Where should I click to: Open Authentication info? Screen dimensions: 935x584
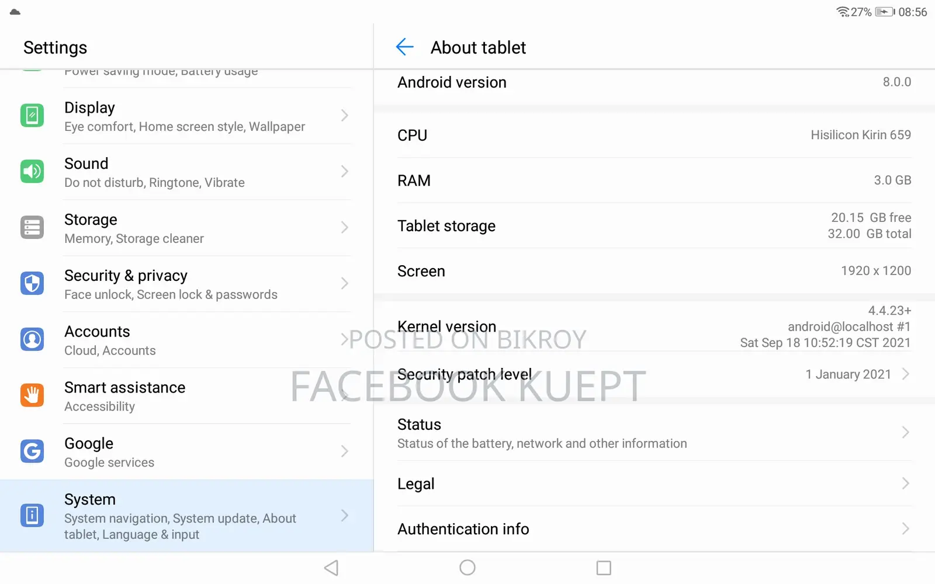pyautogui.click(x=654, y=529)
